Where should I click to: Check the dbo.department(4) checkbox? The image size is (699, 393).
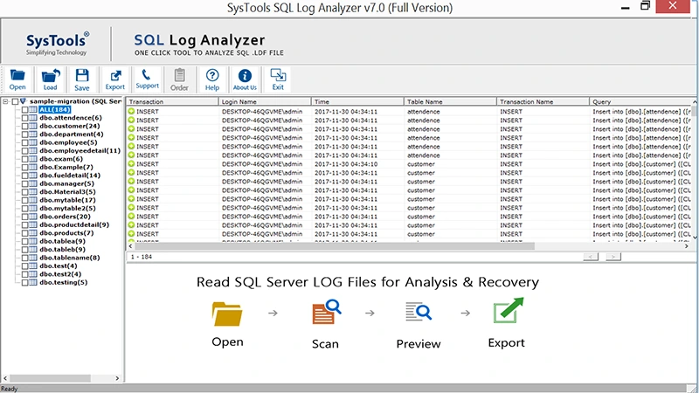tap(25, 134)
